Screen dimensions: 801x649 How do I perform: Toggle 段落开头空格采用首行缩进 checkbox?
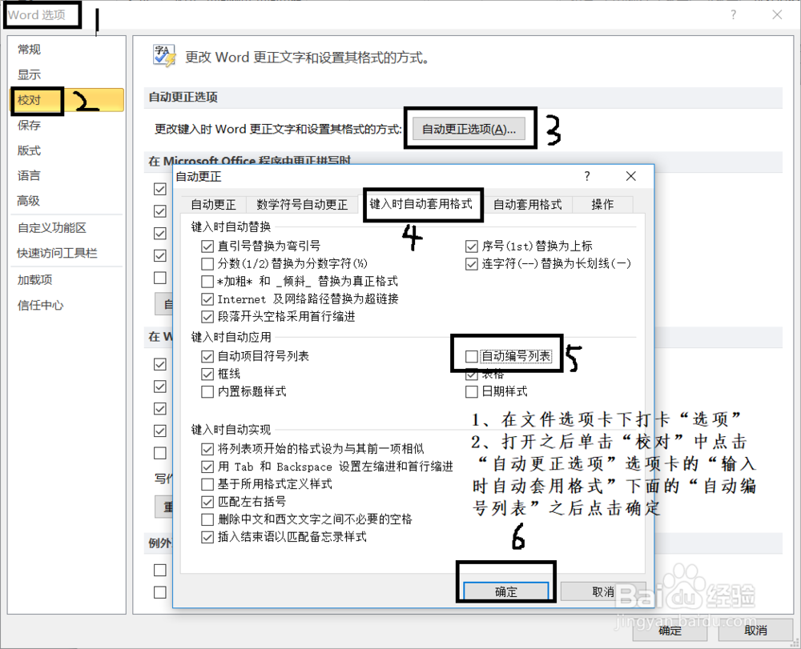point(207,317)
